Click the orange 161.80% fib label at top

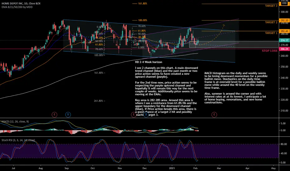143,3
